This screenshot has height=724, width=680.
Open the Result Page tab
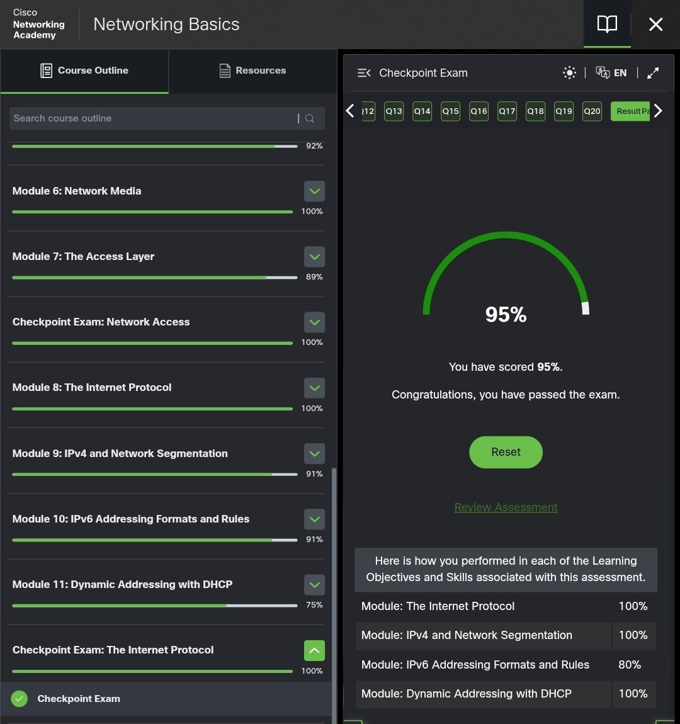coord(630,111)
